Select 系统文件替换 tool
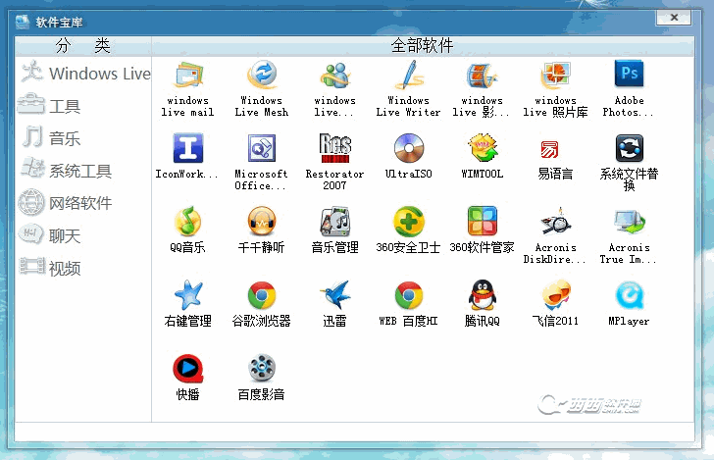The image size is (714, 460). (x=630, y=148)
